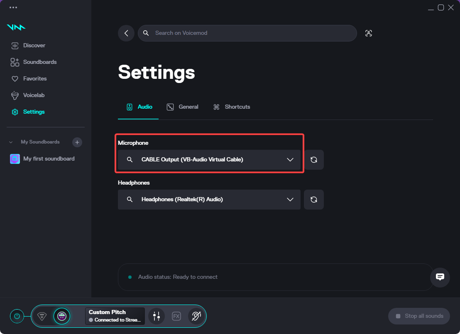Maximize the Voicemod window

pos(441,7)
